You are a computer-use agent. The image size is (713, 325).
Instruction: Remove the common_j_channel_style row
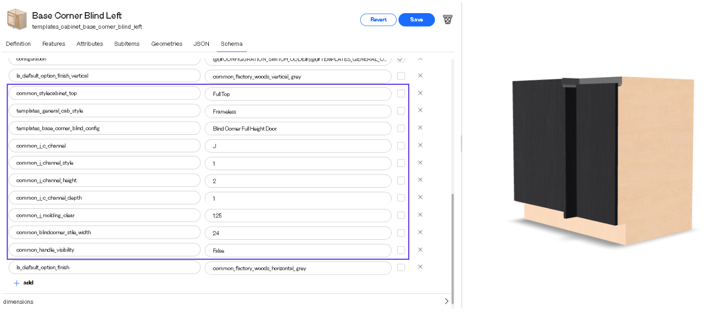pyautogui.click(x=420, y=162)
